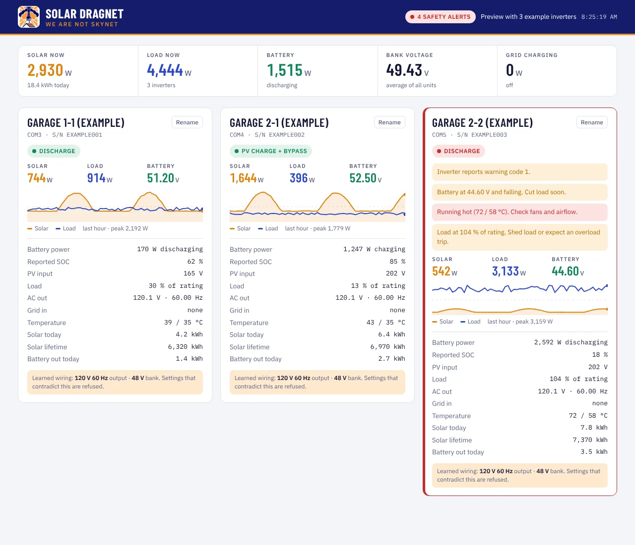635x545 pixels.
Task: Click the 'S/N EXAMPLE001' serial number
Action: pyautogui.click(x=77, y=135)
